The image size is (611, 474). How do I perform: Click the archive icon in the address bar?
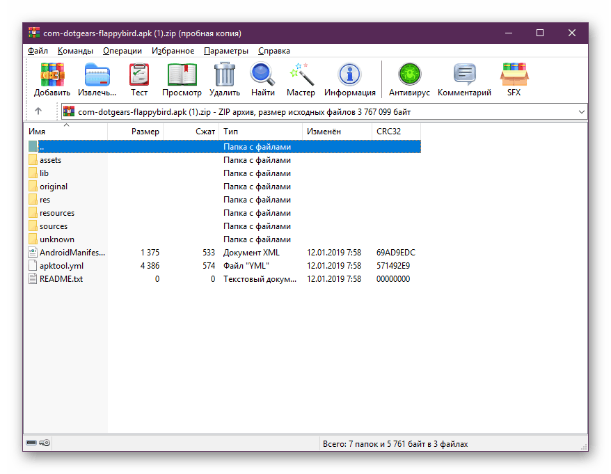[x=69, y=111]
